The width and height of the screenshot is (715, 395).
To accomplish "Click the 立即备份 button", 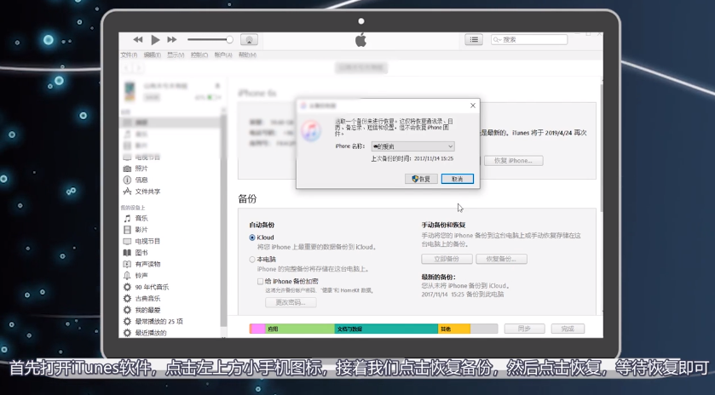I will 447,259.
